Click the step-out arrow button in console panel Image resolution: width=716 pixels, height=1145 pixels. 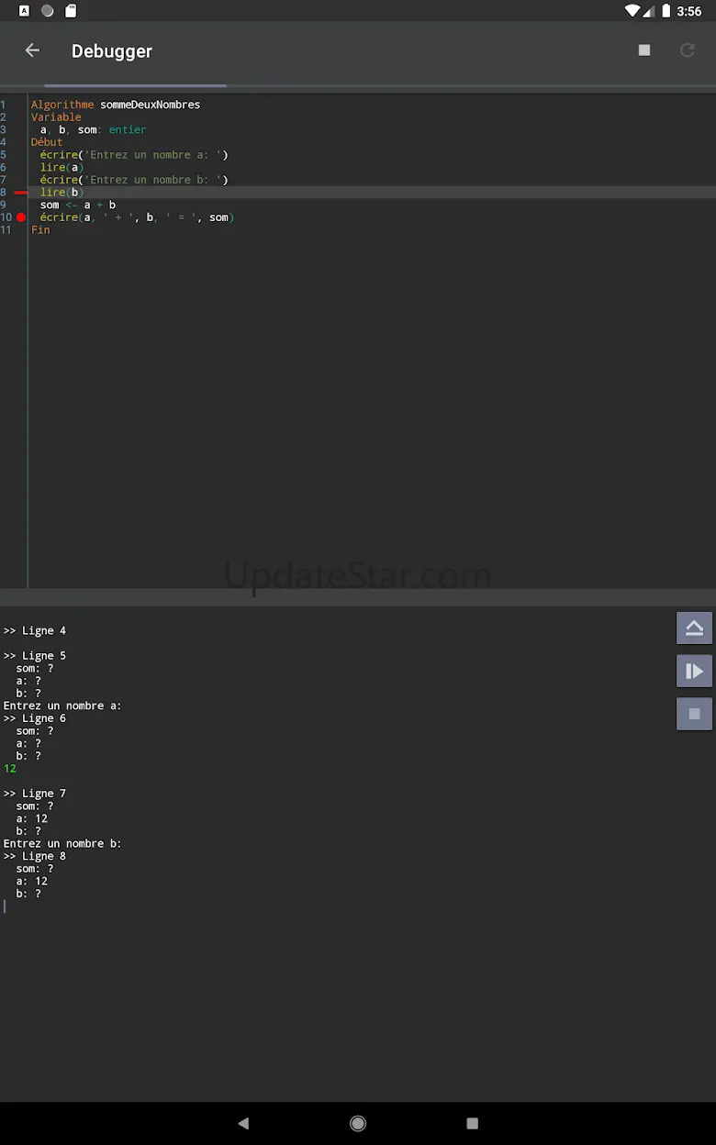pos(694,628)
